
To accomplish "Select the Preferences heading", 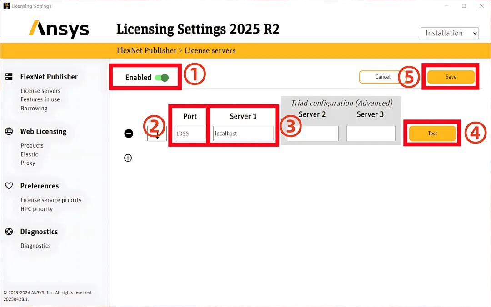I will (40, 186).
